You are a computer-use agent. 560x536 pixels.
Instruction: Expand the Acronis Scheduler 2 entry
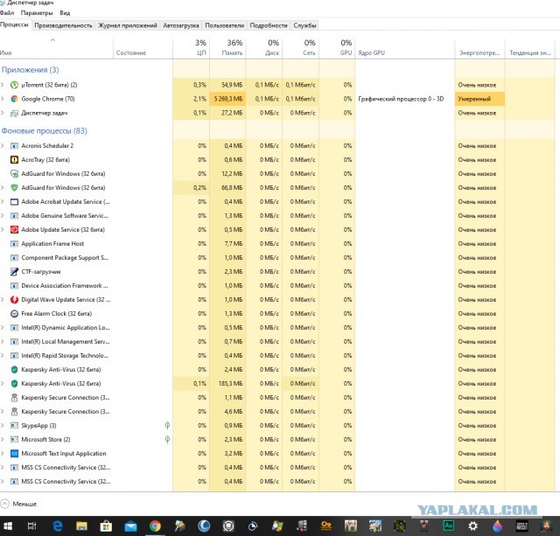(x=3, y=146)
